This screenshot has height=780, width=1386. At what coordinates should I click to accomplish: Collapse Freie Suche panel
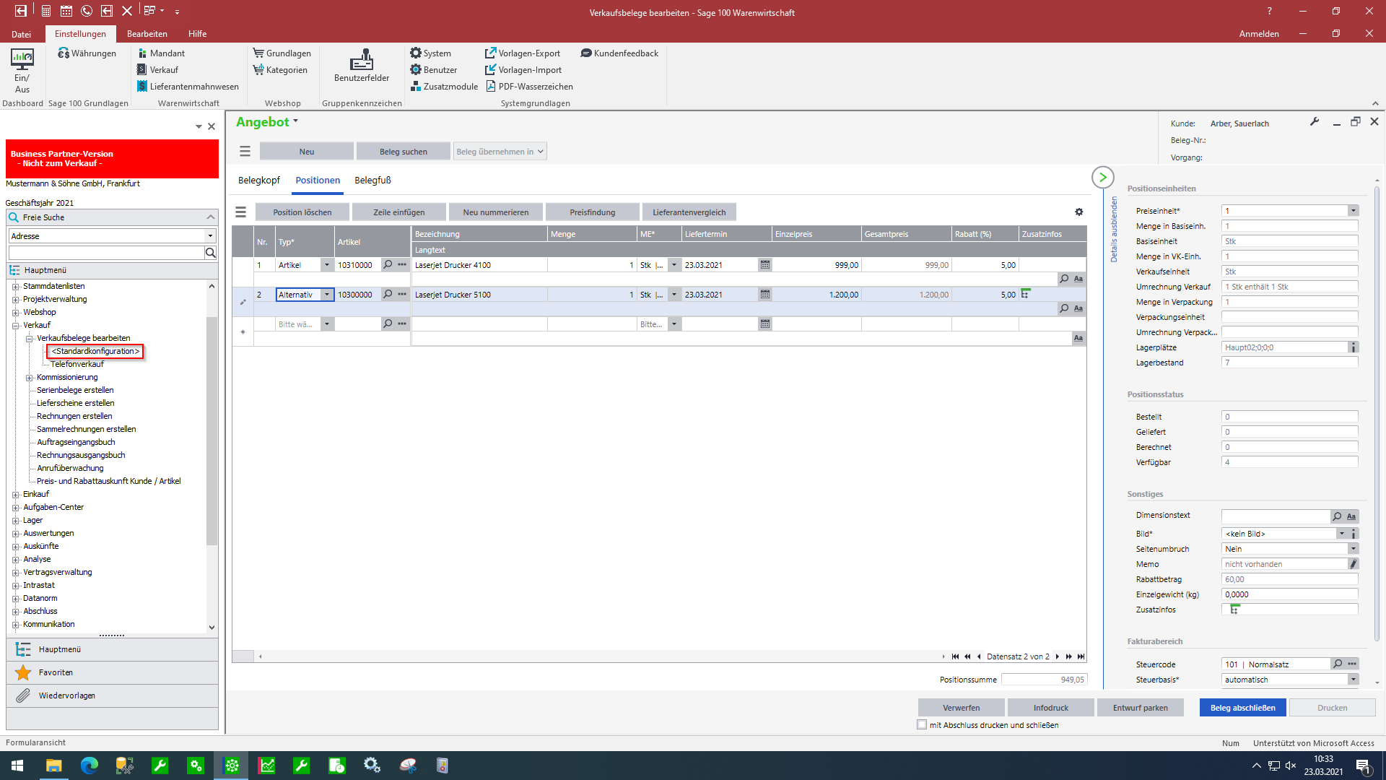211,217
